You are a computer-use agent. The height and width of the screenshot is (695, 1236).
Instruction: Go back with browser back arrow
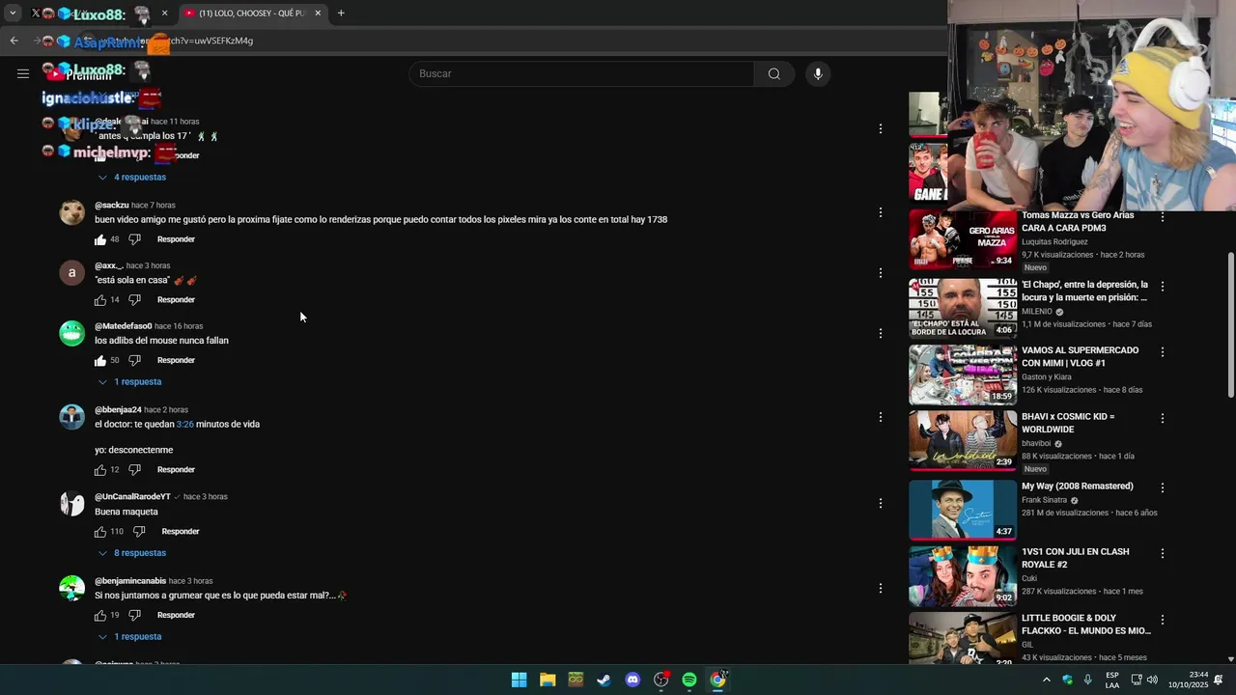coord(14,41)
